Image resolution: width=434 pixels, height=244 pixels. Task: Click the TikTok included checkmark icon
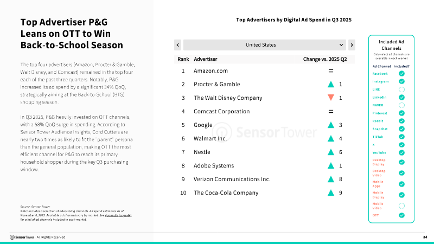click(401, 137)
